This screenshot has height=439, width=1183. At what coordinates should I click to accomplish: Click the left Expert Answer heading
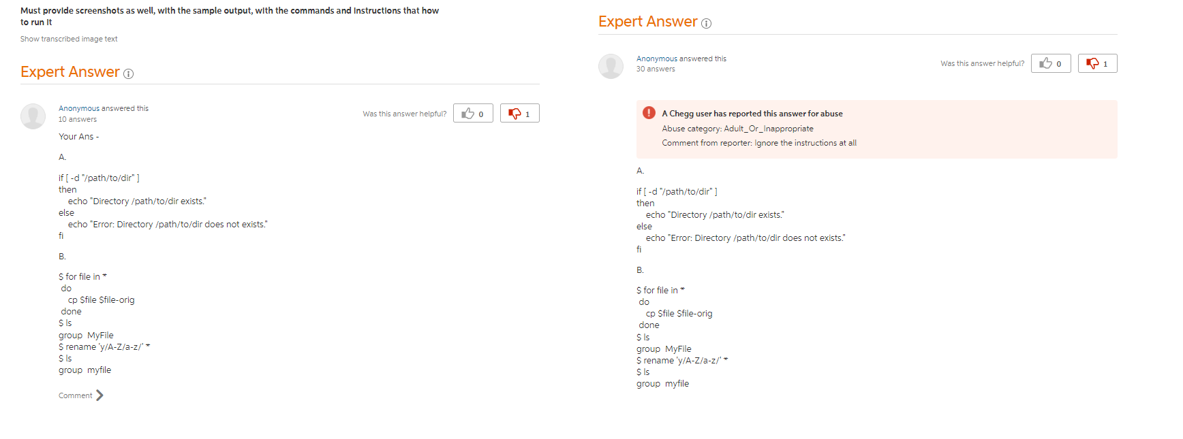tap(70, 72)
